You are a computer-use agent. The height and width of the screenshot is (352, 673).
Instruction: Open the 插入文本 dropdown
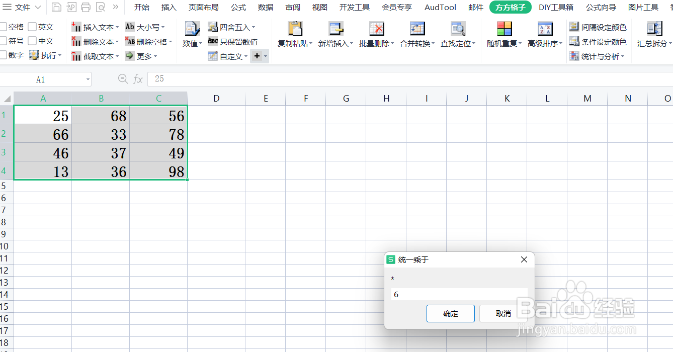click(117, 27)
